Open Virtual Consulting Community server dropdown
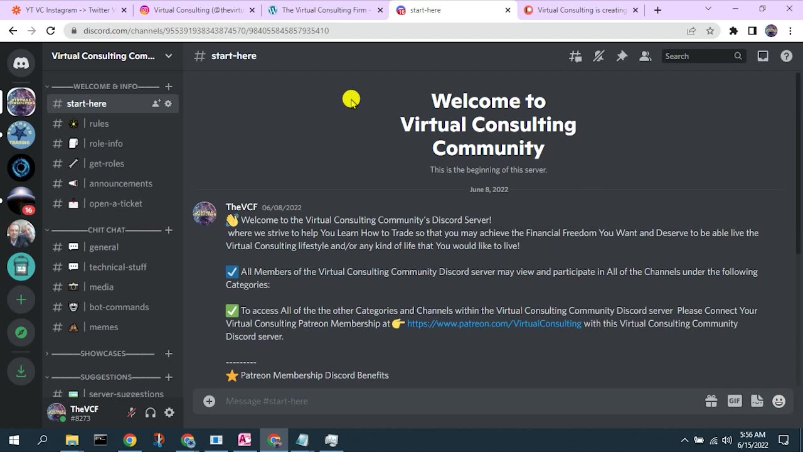 (112, 56)
